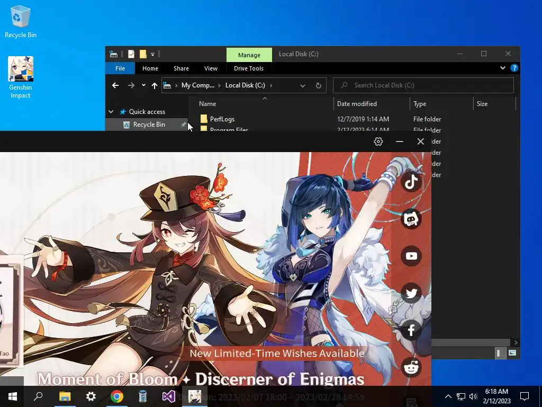
Task: Open the YouTube link in Genshin launcher
Action: pyautogui.click(x=411, y=256)
